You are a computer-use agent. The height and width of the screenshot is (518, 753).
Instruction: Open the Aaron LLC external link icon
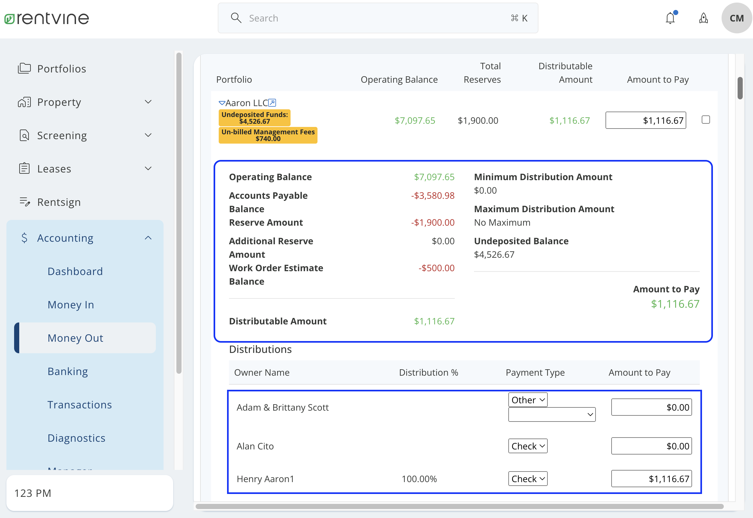click(272, 103)
